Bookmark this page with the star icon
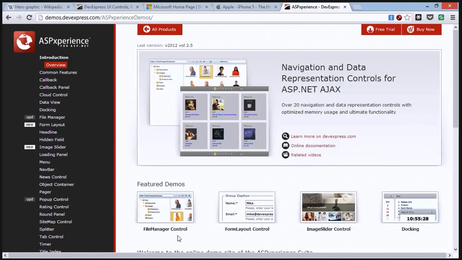462x260 pixels. tap(407, 18)
